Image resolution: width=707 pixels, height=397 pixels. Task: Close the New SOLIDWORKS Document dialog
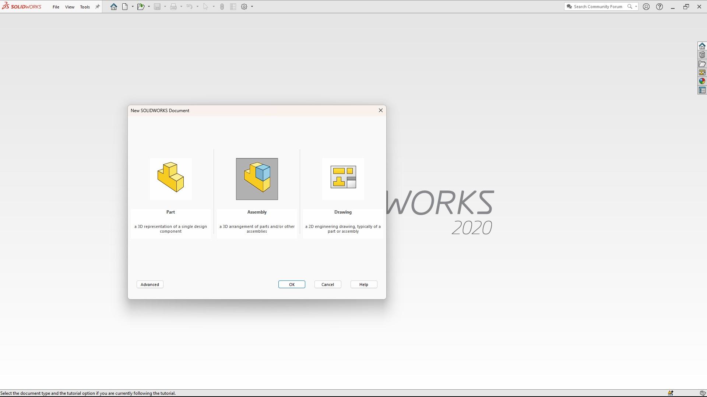(381, 110)
